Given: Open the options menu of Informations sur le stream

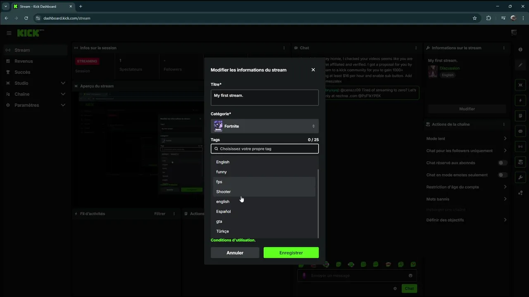Looking at the screenshot, I should [x=504, y=48].
